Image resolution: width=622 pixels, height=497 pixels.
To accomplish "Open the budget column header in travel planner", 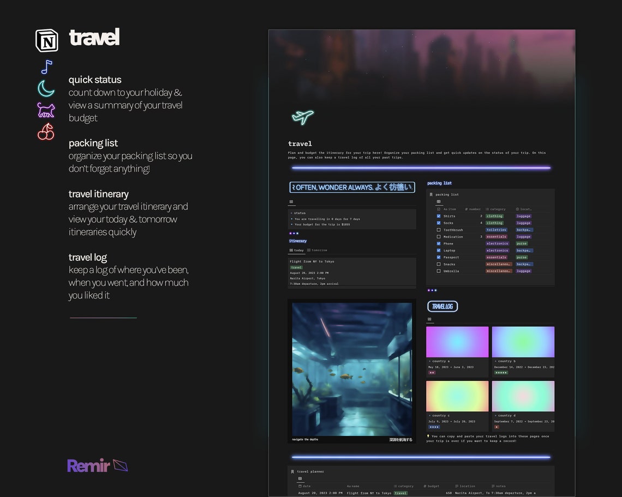I will (x=431, y=486).
